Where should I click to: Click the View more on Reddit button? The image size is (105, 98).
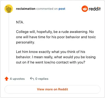click(x=52, y=89)
